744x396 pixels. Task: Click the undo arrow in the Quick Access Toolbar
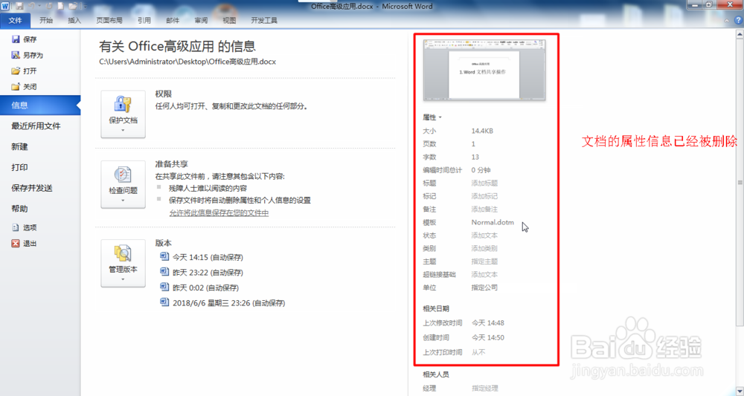pyautogui.click(x=32, y=7)
